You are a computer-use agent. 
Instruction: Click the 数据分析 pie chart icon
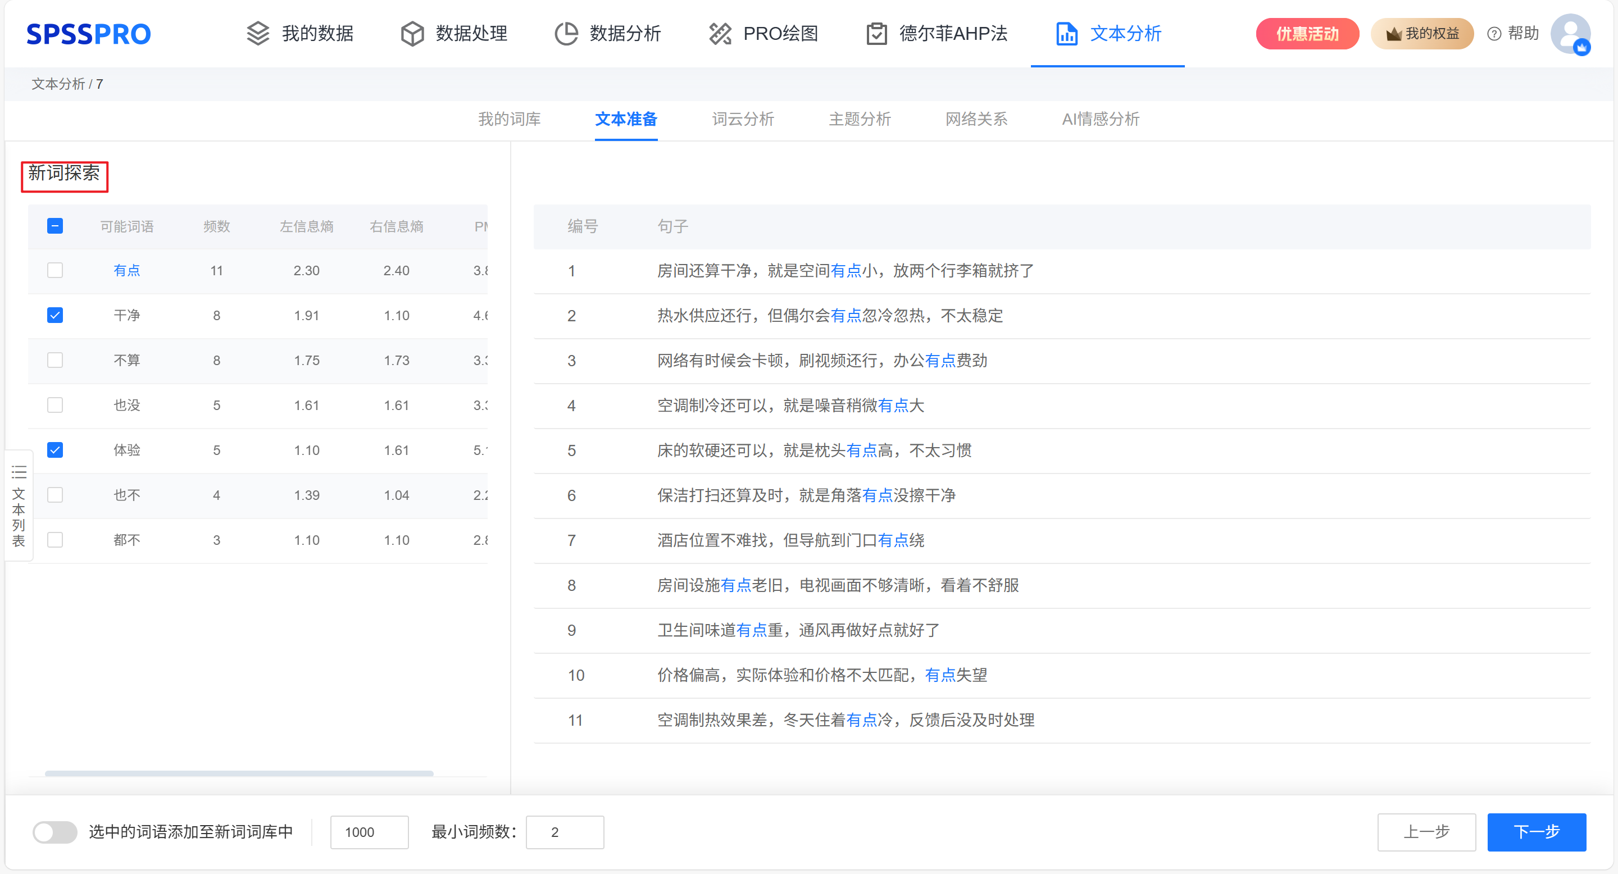(x=566, y=33)
